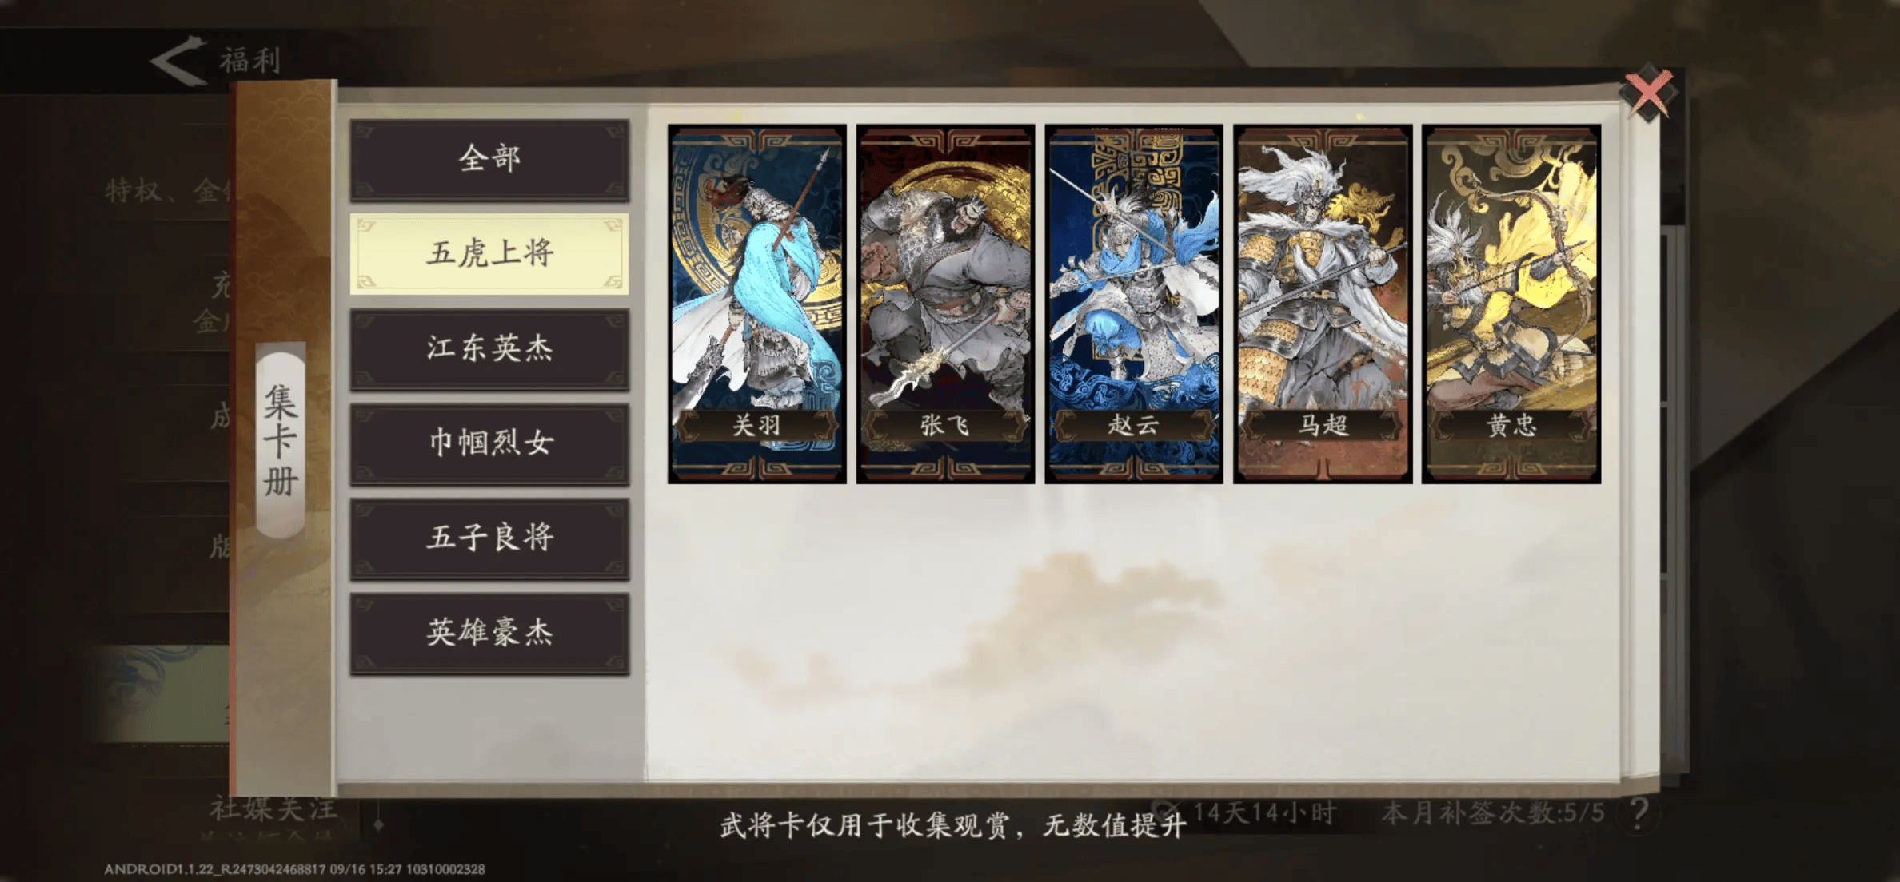
Task: View the 关羽 general card
Action: (x=757, y=304)
